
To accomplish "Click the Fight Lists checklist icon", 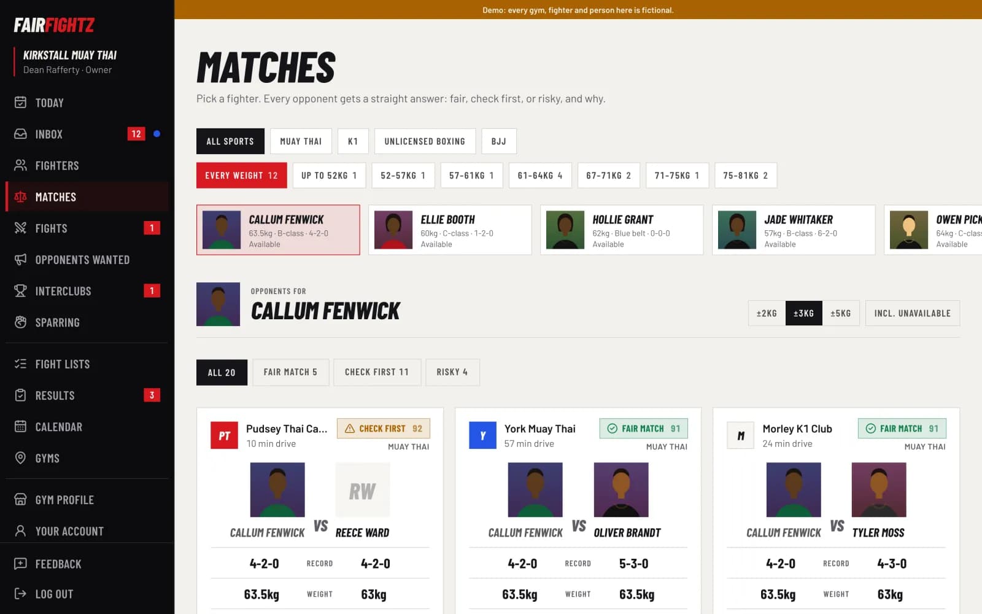I will [20, 364].
